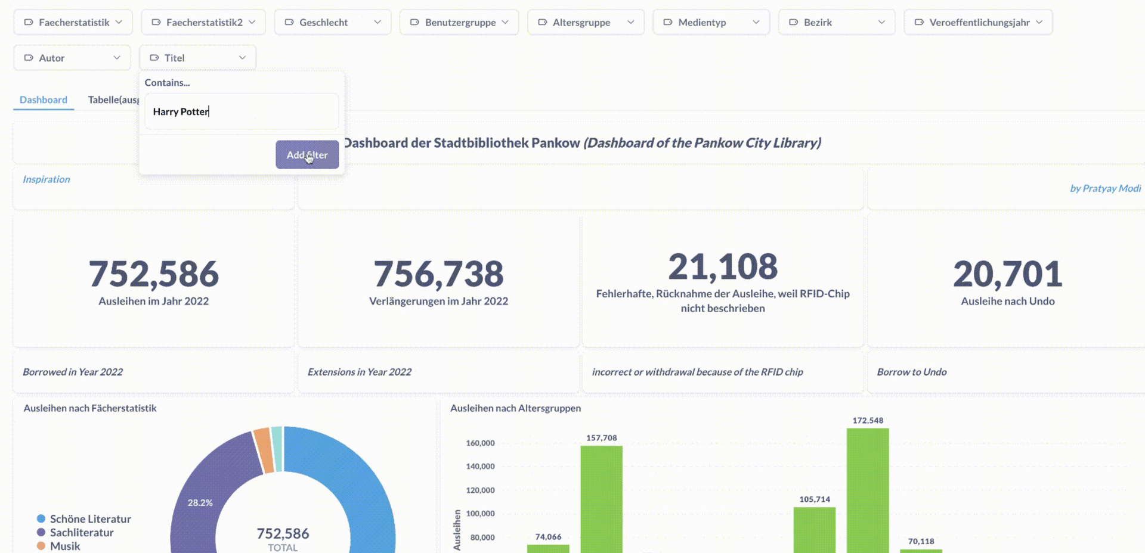Viewport: 1145px width, 553px height.
Task: Click the label icon in Titel filter
Action: pyautogui.click(x=154, y=58)
